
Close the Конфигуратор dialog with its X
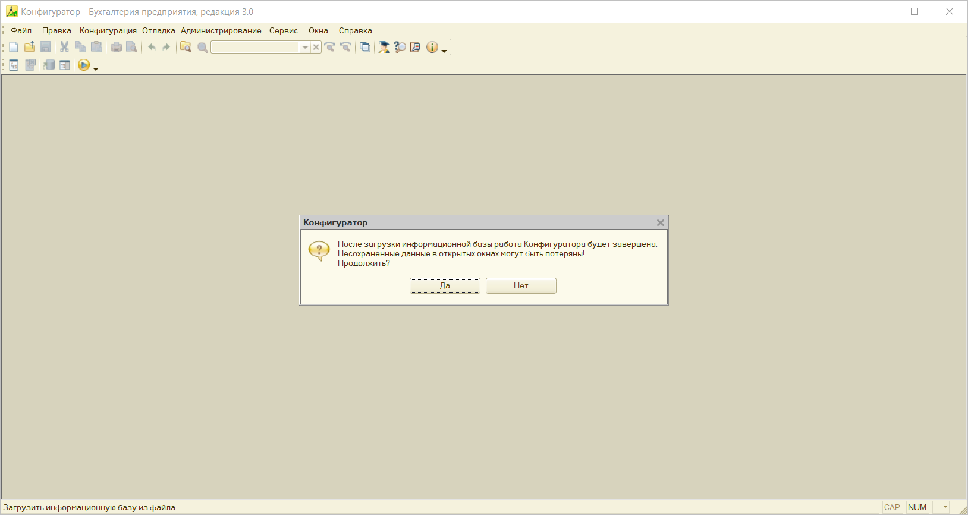[661, 223]
